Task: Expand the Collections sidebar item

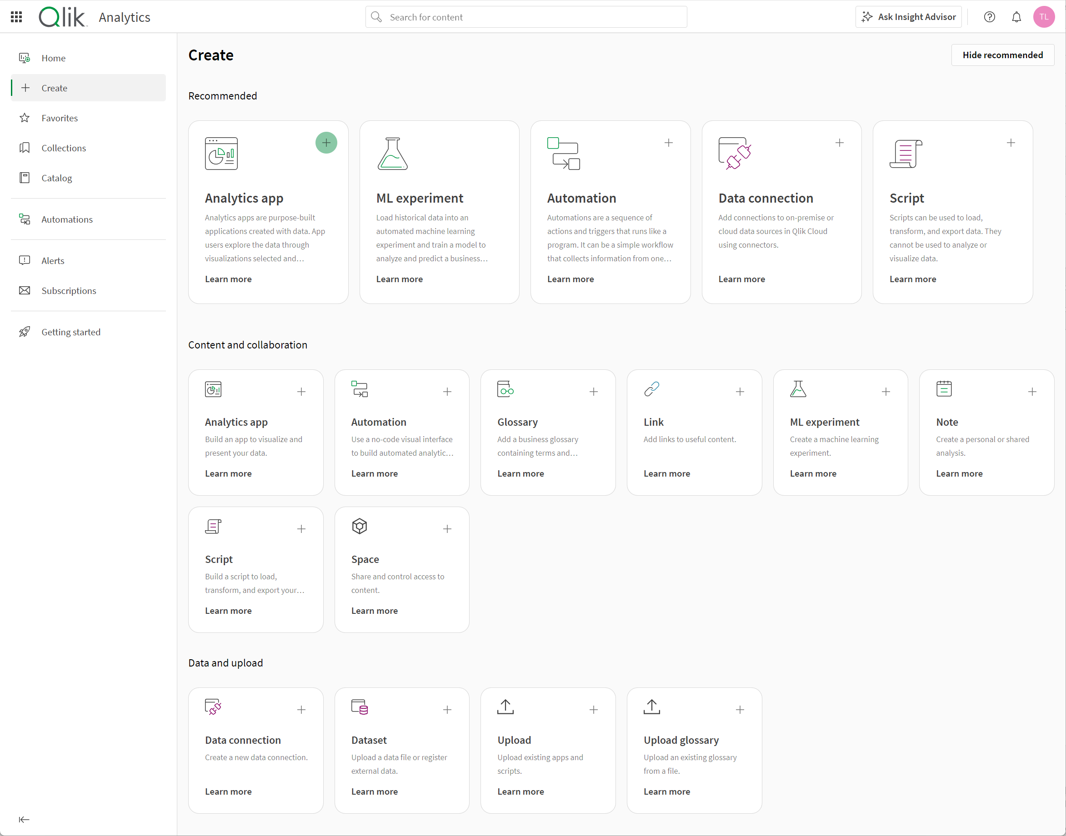Action: (x=63, y=148)
